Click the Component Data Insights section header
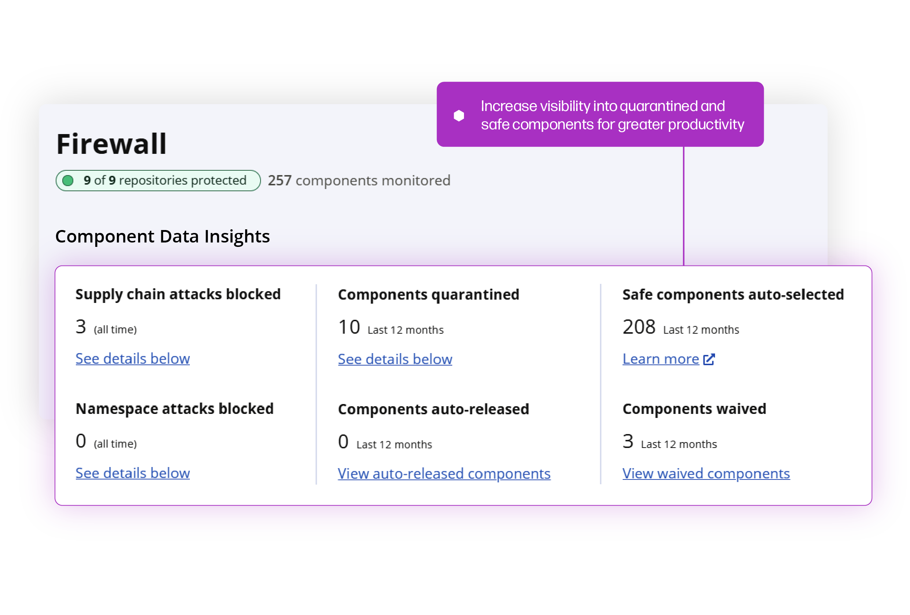This screenshot has height=615, width=910. click(x=163, y=236)
